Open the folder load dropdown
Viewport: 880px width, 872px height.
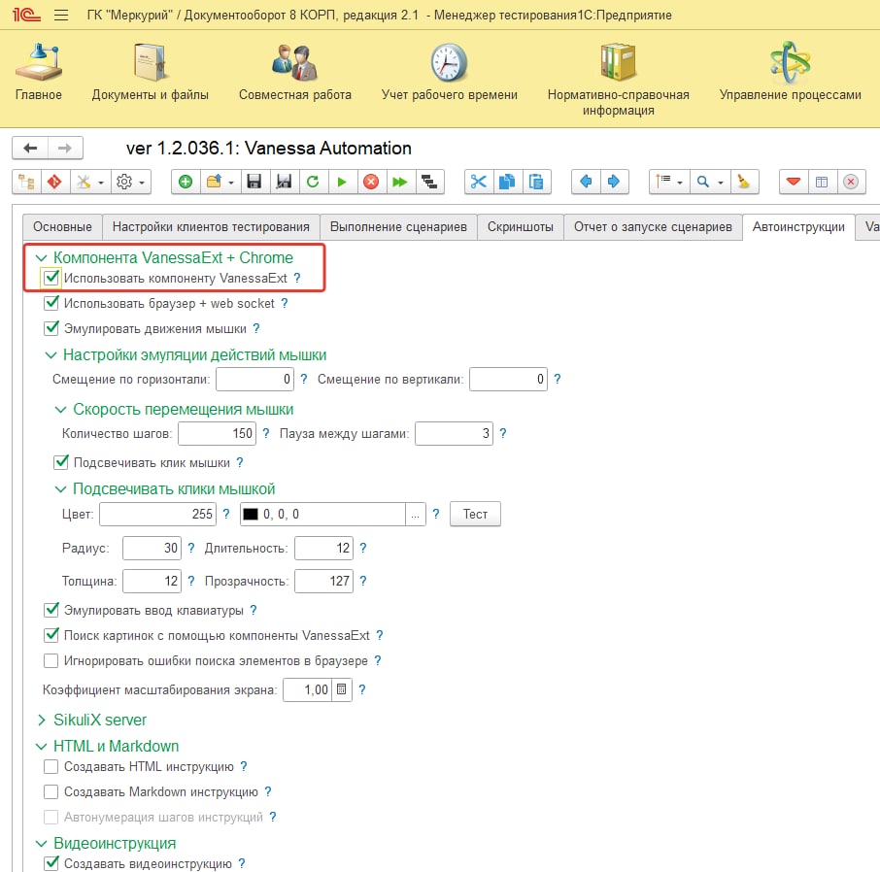[x=220, y=182]
